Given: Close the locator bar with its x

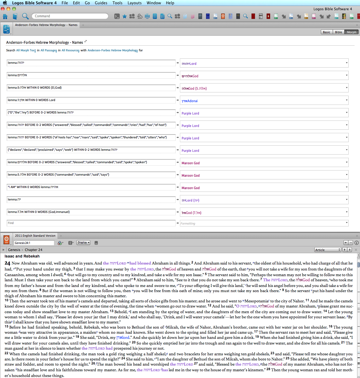Looking at the screenshot, I should (356, 250).
